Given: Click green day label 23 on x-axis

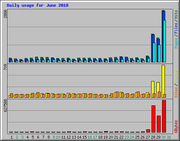Looking at the screenshot, I should 127,137.
